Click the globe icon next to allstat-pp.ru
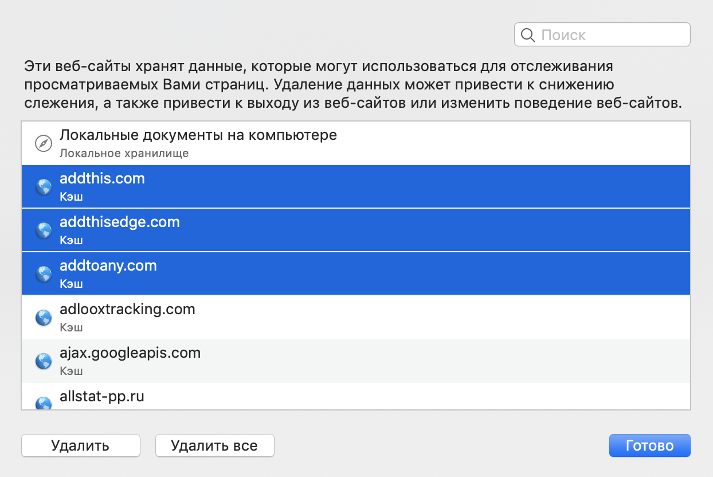Screen dimensions: 713x477 (x=44, y=403)
